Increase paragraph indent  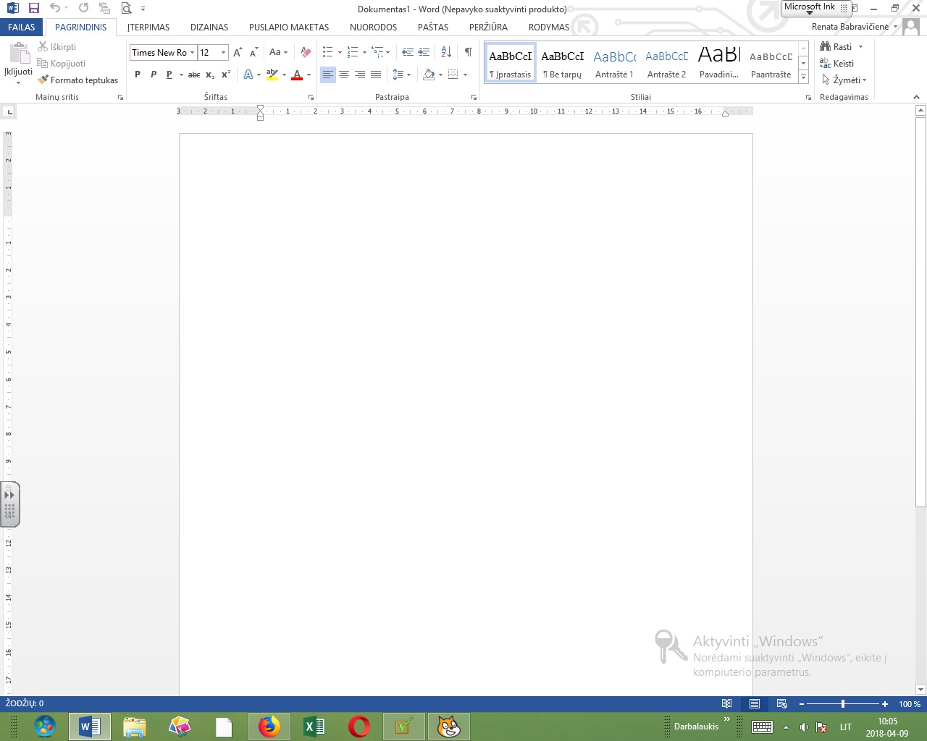pos(424,52)
